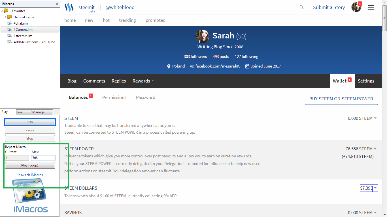387x217 pixels.
Task: Open the search magnifier icon
Action: point(301,7)
